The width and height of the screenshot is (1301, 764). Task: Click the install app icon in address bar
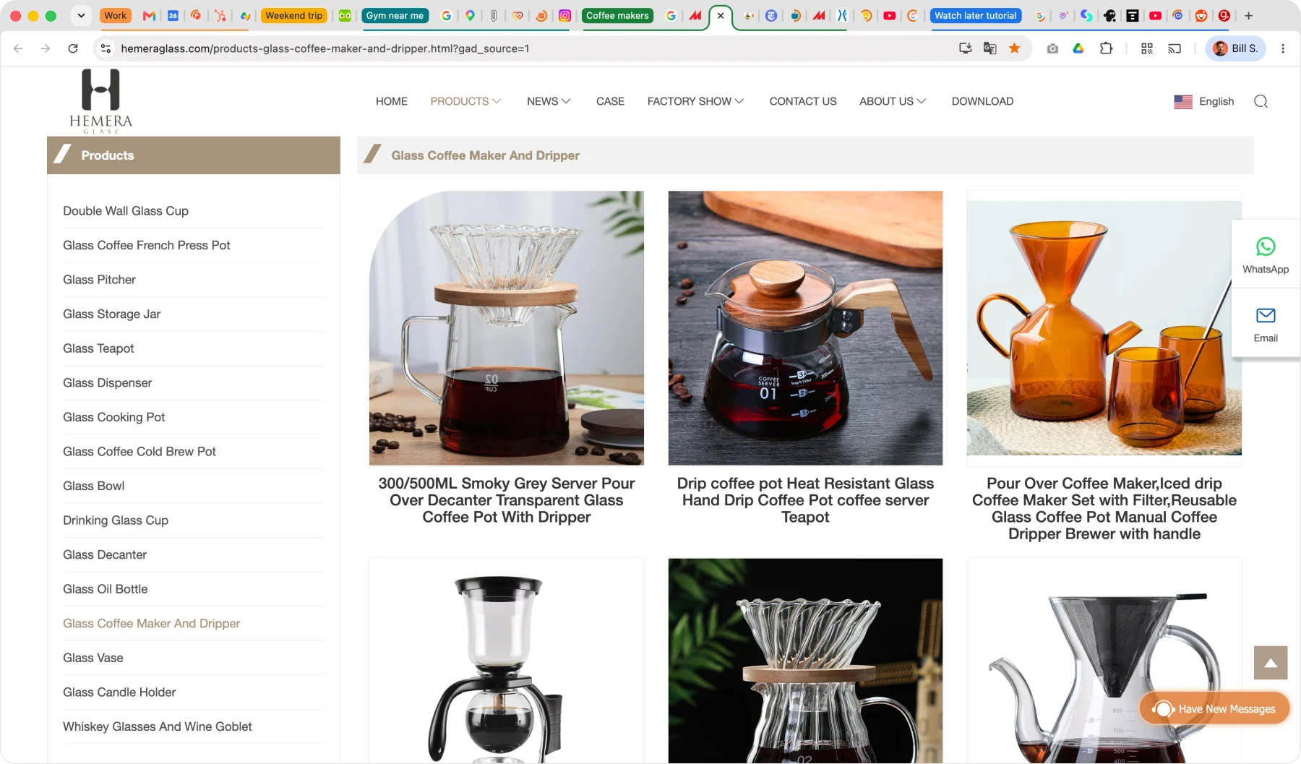pos(965,48)
